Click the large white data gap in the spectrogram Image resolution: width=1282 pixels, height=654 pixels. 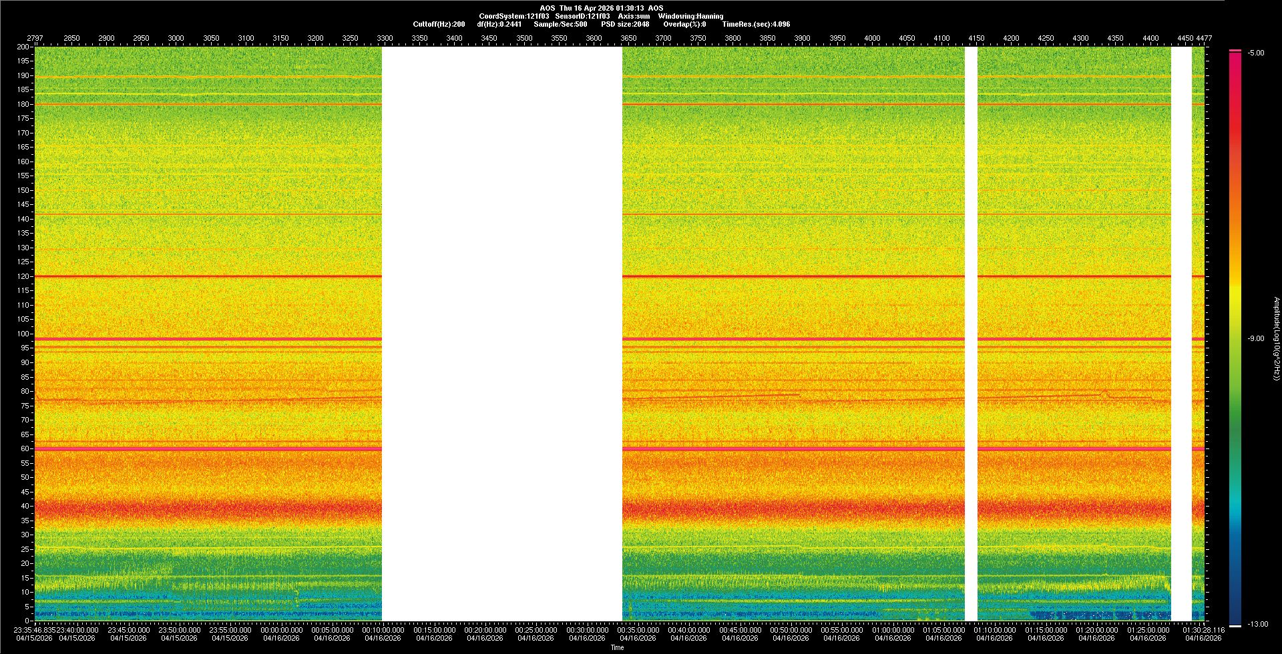pyautogui.click(x=501, y=334)
